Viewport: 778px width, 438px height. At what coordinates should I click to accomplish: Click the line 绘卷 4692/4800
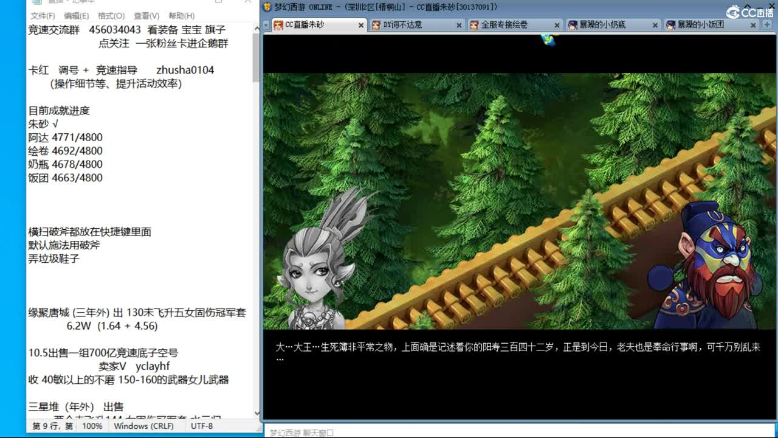65,151
